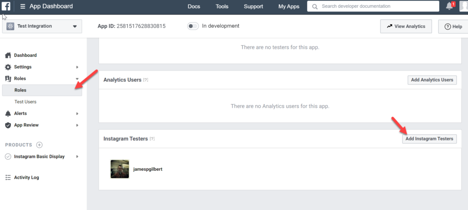Click the Facebook logo icon
Viewport: 468px width, 210px height.
[x=6, y=6]
